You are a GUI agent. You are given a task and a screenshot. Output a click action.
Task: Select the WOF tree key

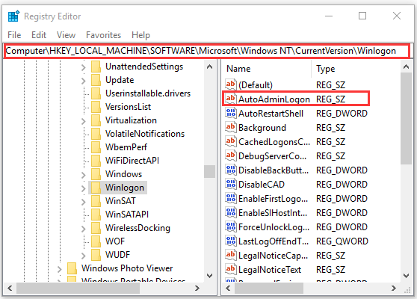pos(115,241)
